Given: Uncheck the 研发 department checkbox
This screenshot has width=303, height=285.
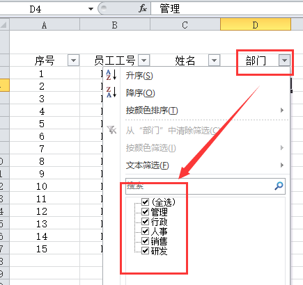Looking at the screenshot, I should click(x=146, y=250).
